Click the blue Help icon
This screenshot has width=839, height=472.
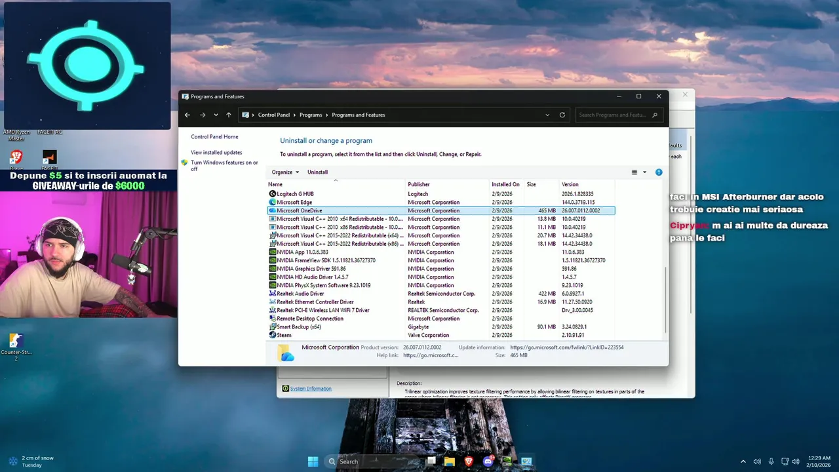click(x=659, y=172)
